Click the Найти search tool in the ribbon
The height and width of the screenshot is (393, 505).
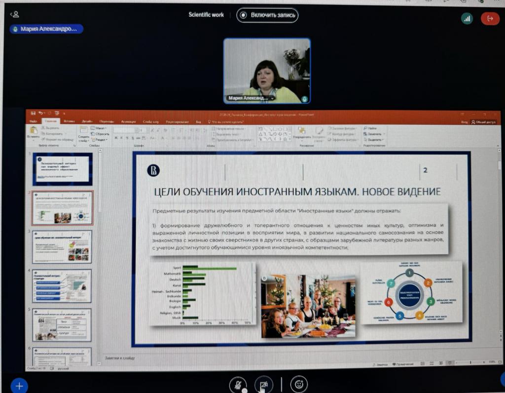click(371, 128)
